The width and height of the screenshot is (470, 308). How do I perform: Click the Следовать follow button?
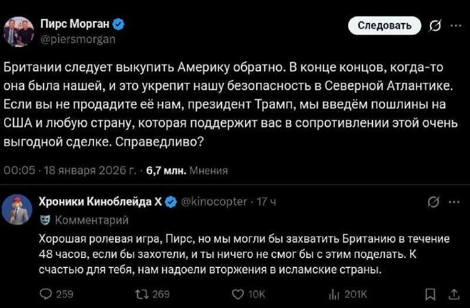point(385,25)
